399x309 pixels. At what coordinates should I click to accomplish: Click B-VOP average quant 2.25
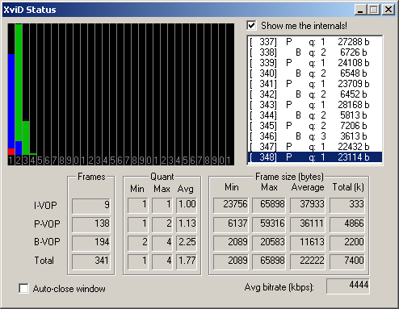187,243
